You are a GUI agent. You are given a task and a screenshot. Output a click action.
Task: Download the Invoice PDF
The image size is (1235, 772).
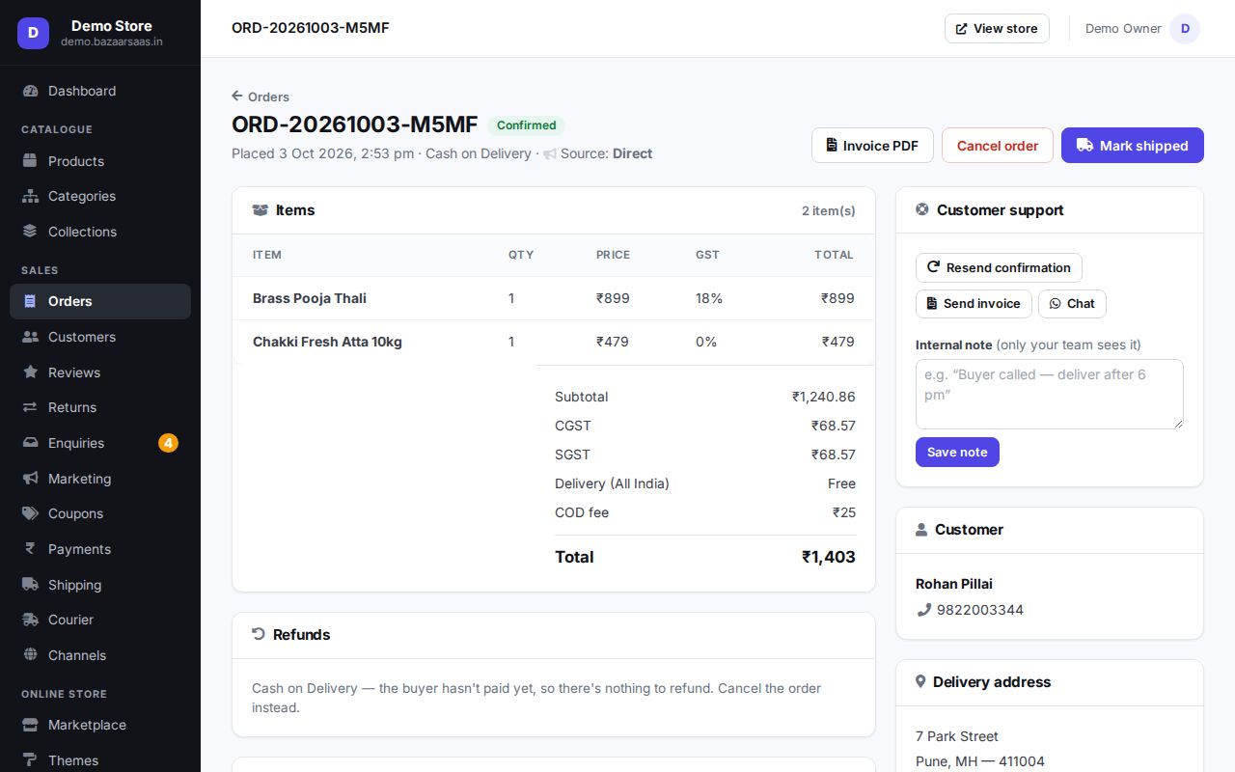tap(872, 146)
